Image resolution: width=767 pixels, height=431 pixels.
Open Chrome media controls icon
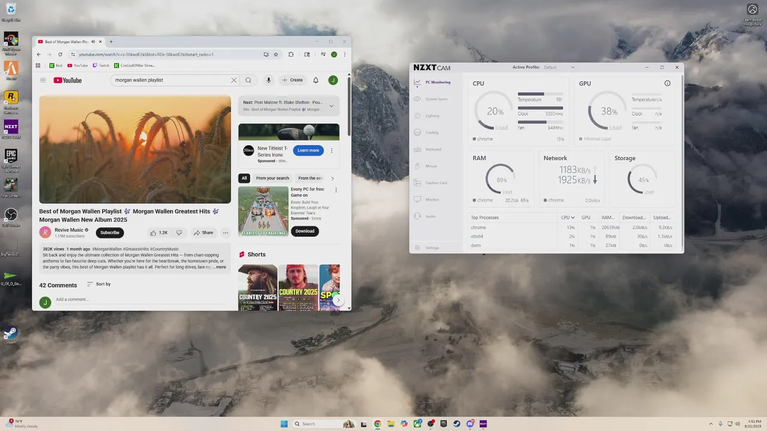pyautogui.click(x=323, y=54)
